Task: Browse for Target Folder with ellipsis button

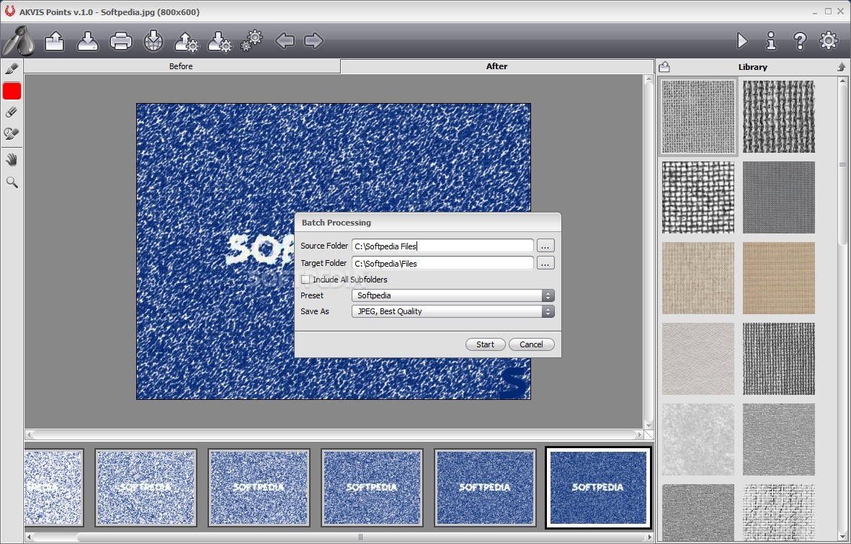Action: (x=545, y=263)
